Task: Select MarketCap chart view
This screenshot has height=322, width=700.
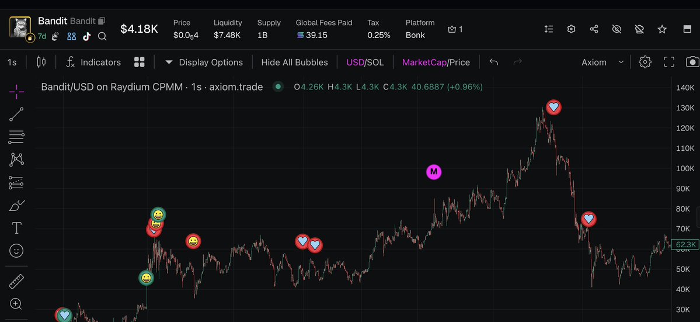Action: pos(424,62)
